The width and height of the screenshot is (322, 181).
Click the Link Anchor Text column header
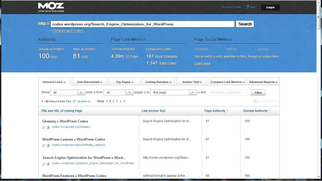[x=153, y=111]
